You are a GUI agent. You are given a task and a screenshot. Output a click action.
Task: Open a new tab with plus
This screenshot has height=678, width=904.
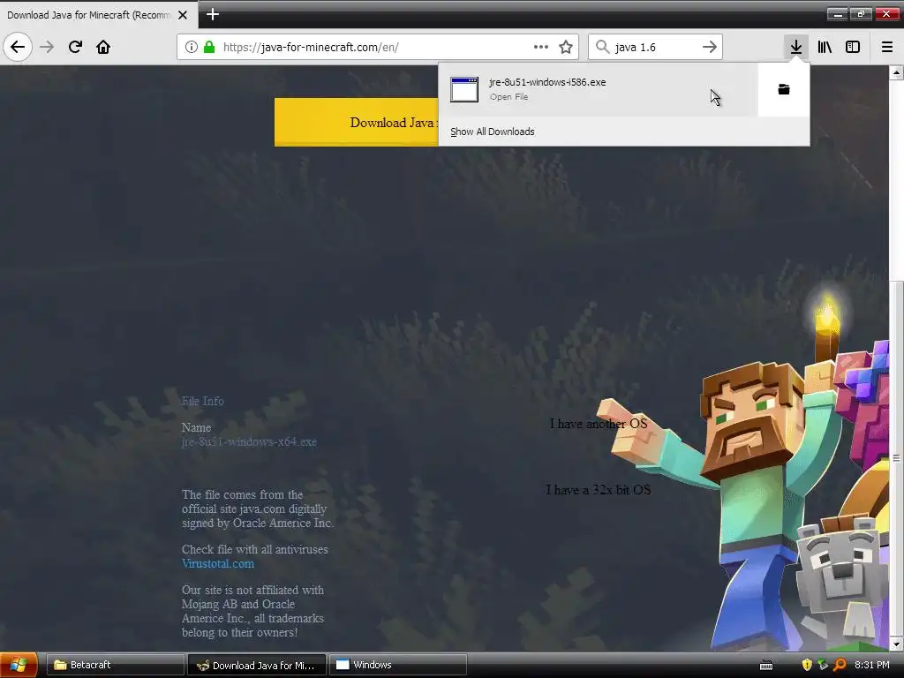pyautogui.click(x=212, y=14)
